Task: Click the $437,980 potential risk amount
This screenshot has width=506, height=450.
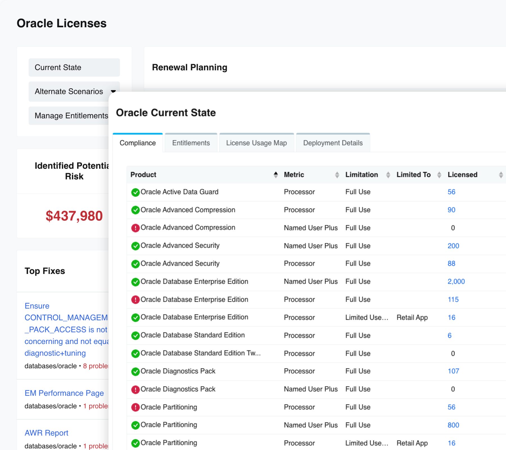Action: click(74, 216)
